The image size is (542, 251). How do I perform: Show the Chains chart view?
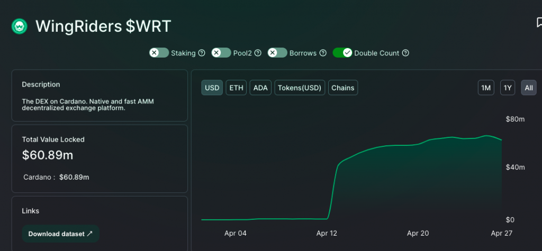(343, 88)
